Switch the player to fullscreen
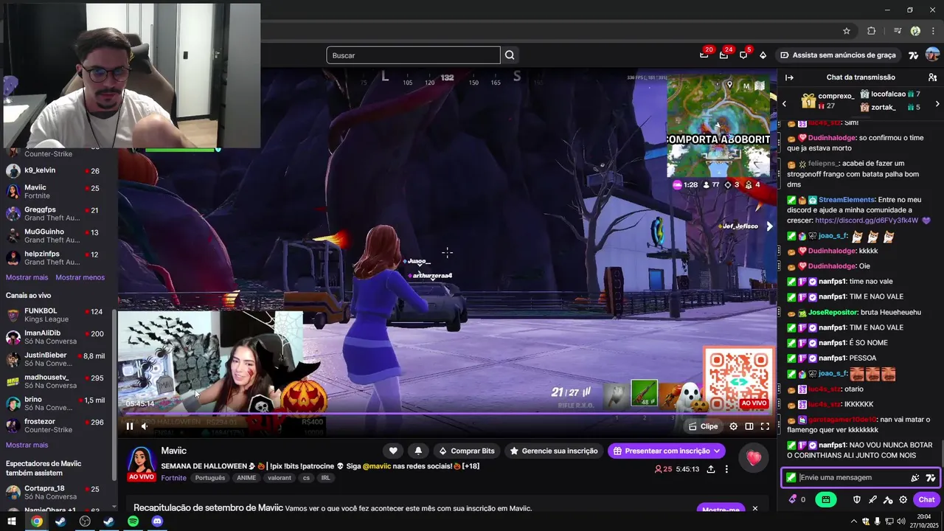The image size is (944, 531). point(765,426)
